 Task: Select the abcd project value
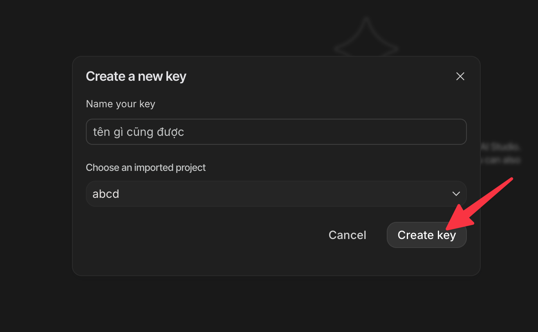tap(106, 194)
